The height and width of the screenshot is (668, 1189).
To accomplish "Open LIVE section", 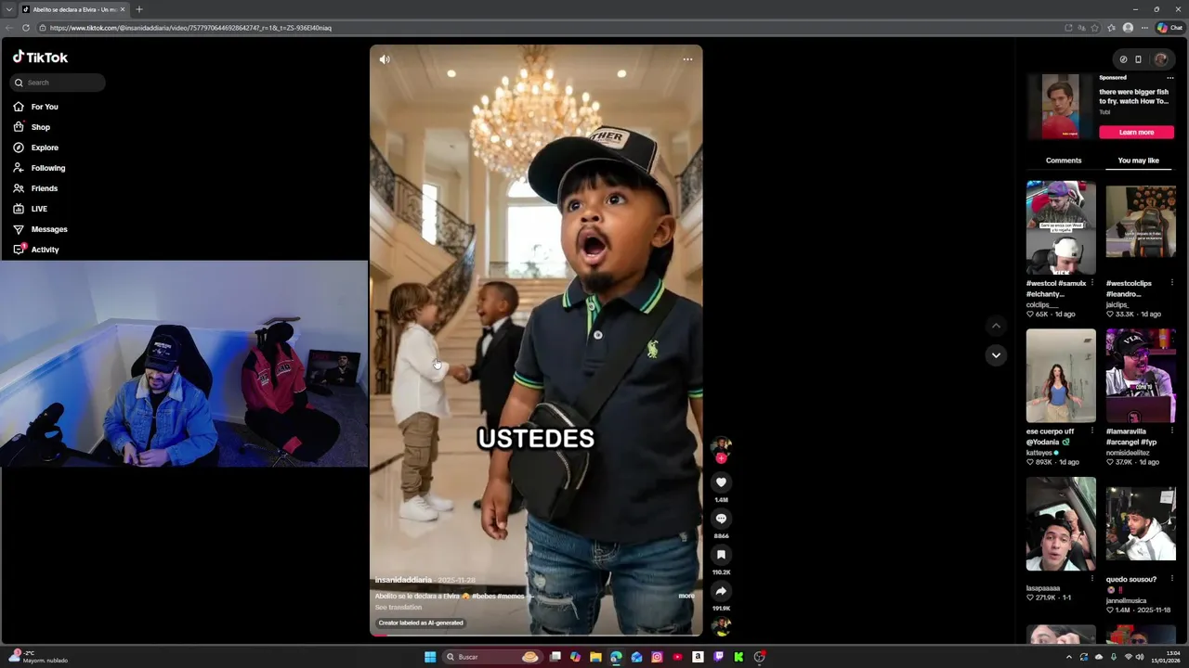I will [x=39, y=209].
